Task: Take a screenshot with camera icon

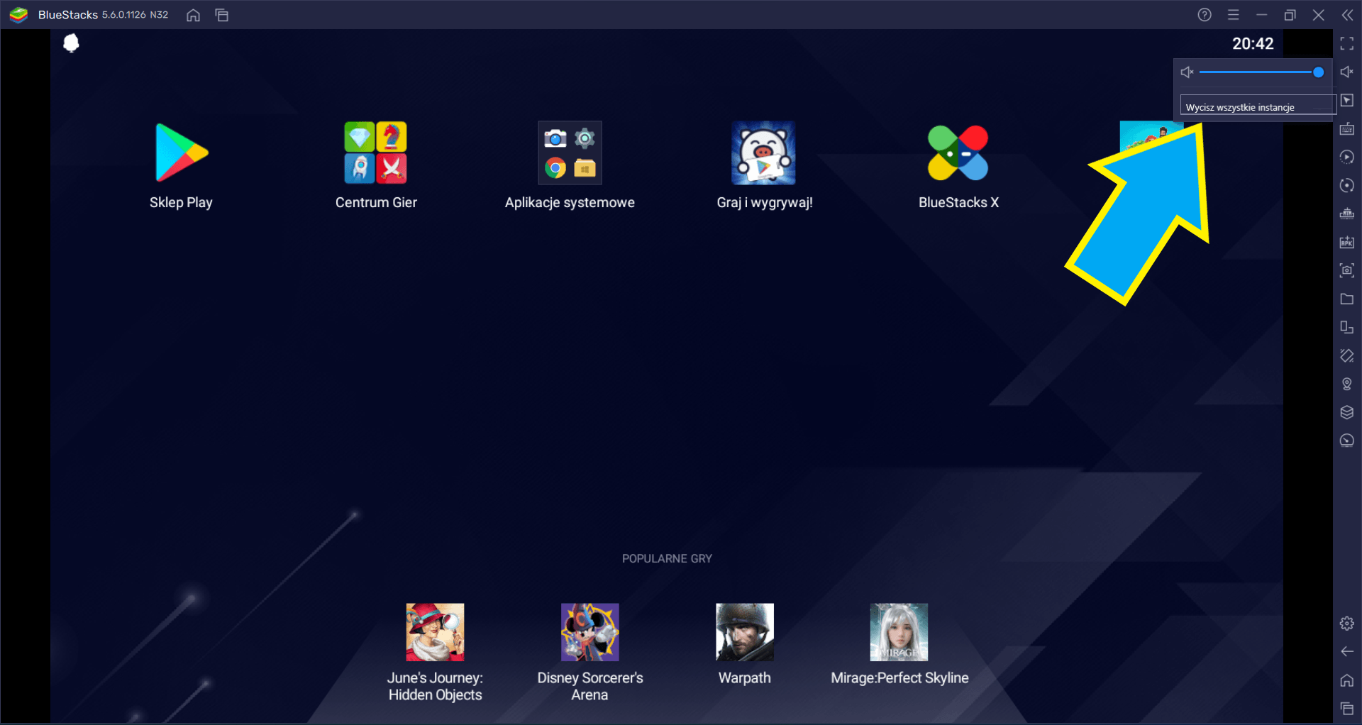Action: [1347, 271]
